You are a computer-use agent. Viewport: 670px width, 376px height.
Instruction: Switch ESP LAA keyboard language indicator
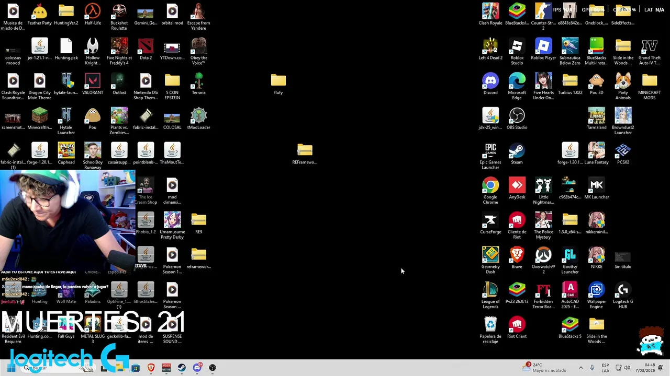point(605,368)
